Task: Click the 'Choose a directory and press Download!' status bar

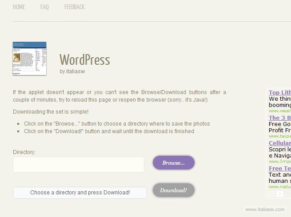Action: (80, 193)
